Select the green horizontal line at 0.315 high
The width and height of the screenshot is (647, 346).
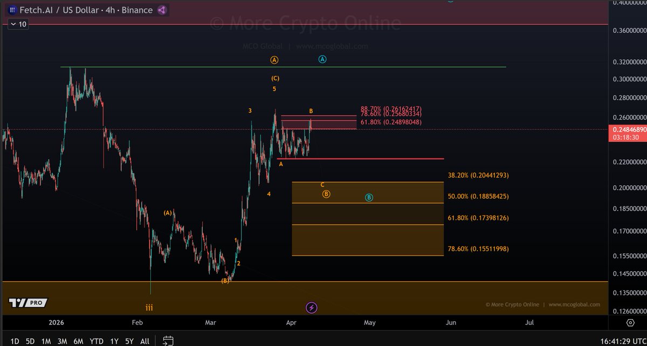coord(283,67)
